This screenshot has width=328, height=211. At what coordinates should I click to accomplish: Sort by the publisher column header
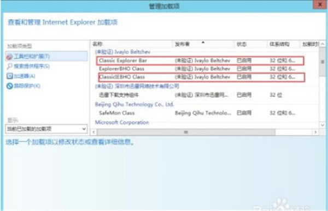point(203,44)
